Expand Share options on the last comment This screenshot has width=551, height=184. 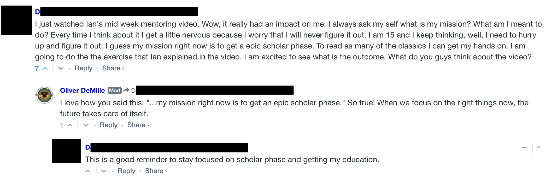pos(156,171)
